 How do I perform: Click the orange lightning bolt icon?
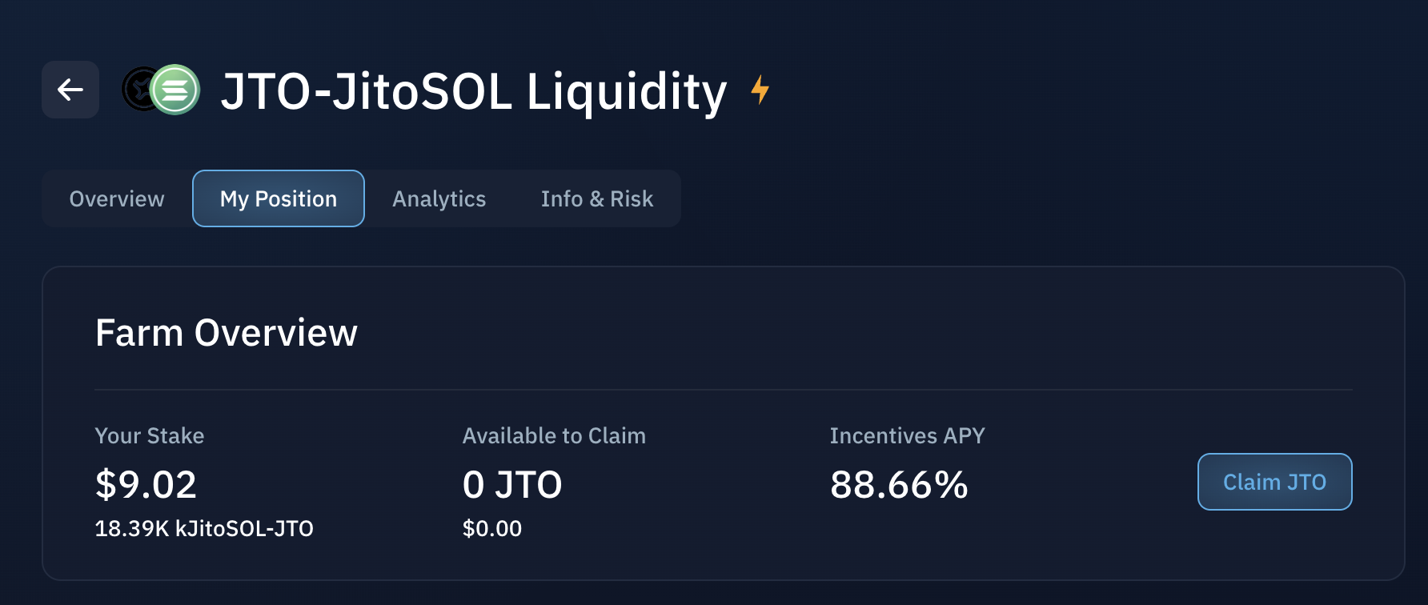click(760, 89)
